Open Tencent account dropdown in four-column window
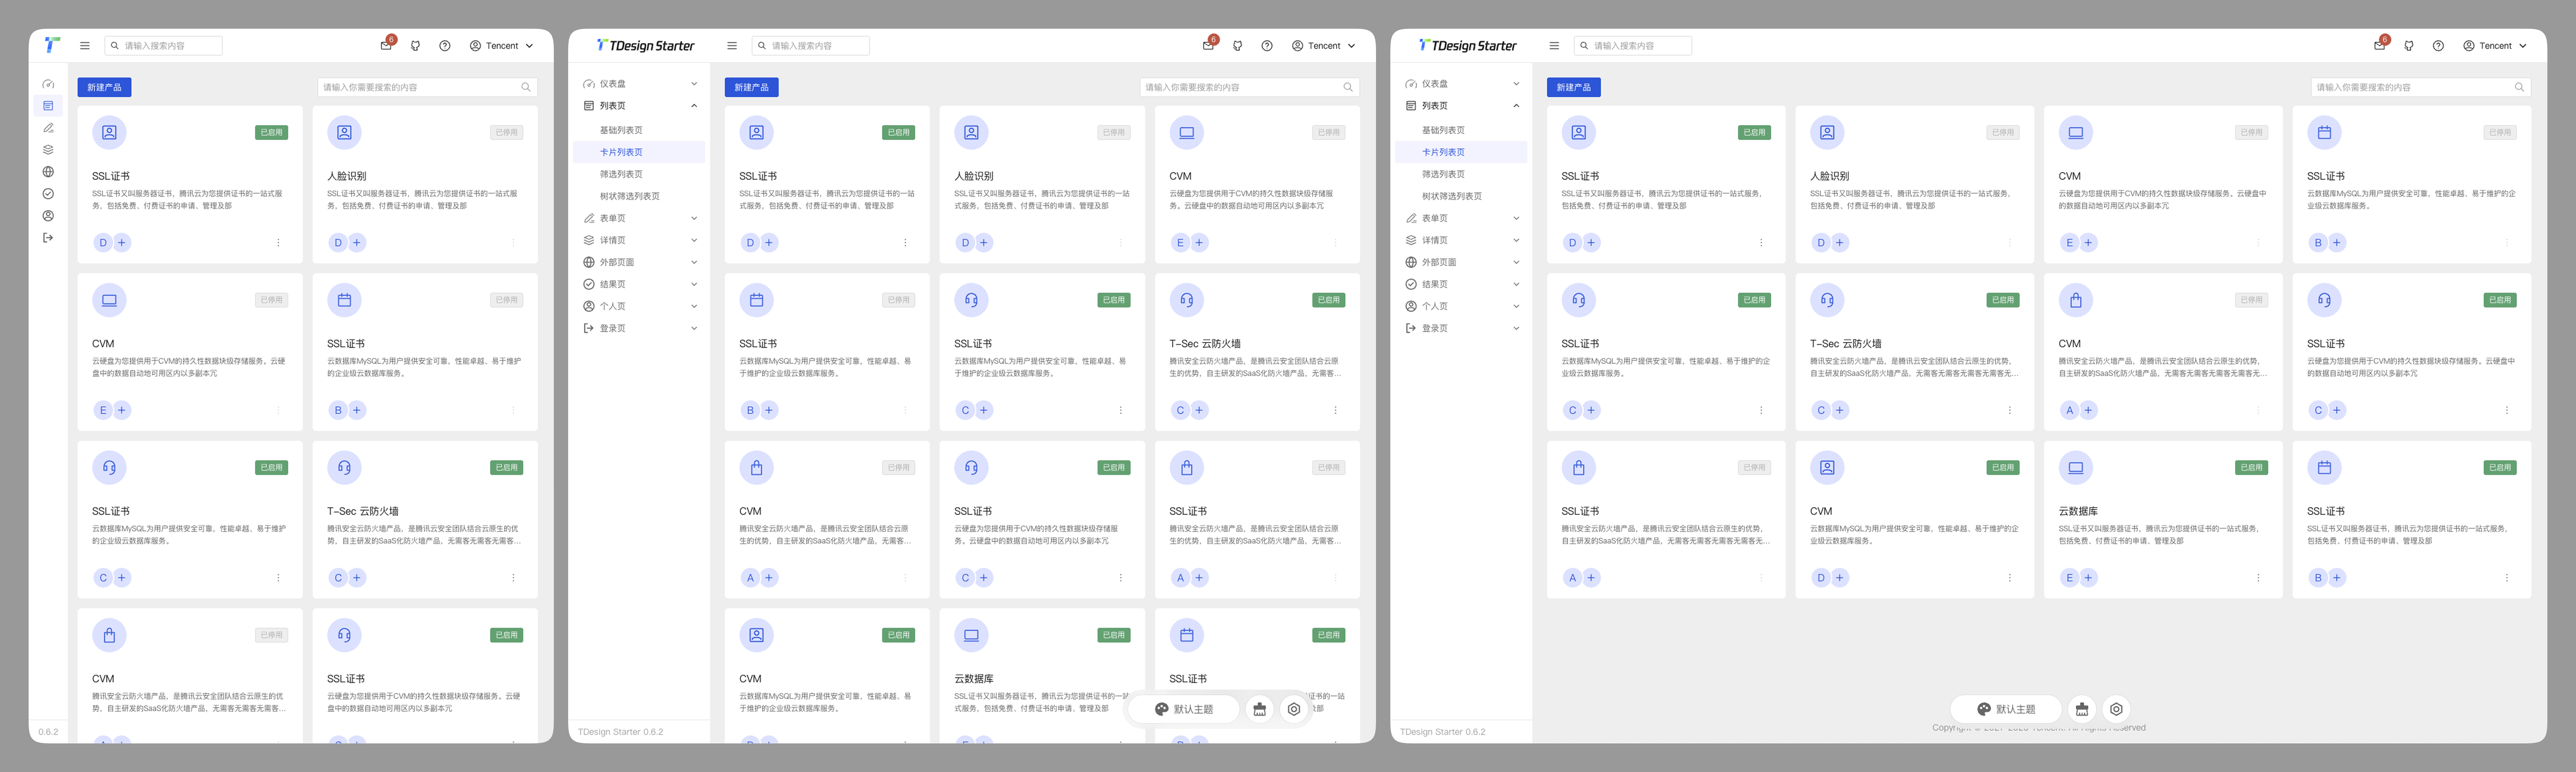 (x=2495, y=46)
